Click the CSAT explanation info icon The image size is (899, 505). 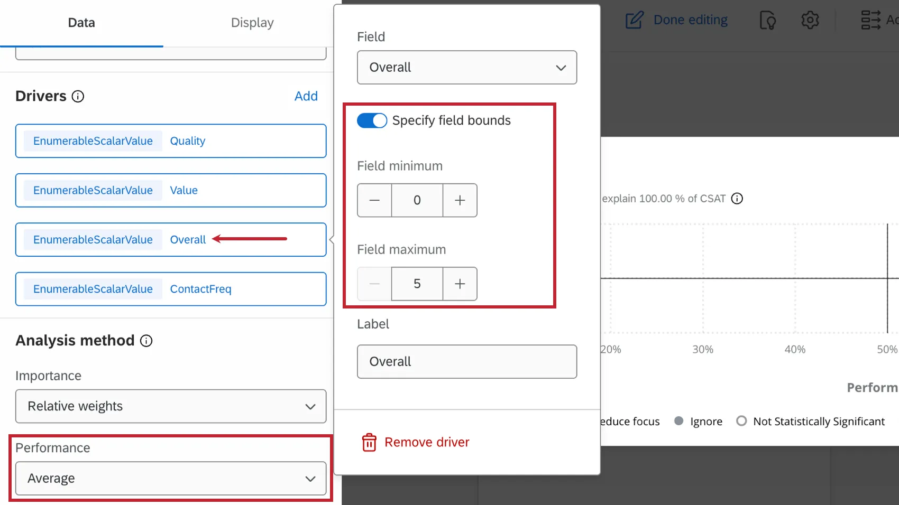point(737,199)
